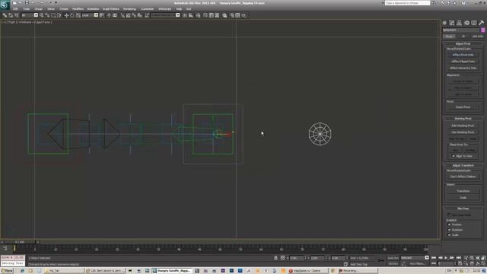The width and height of the screenshot is (487, 274).
Task: Open Render Setup from main toolbar
Action: (x=231, y=15)
